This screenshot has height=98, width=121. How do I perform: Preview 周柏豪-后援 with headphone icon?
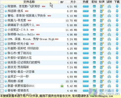pyautogui.click(x=109, y=81)
